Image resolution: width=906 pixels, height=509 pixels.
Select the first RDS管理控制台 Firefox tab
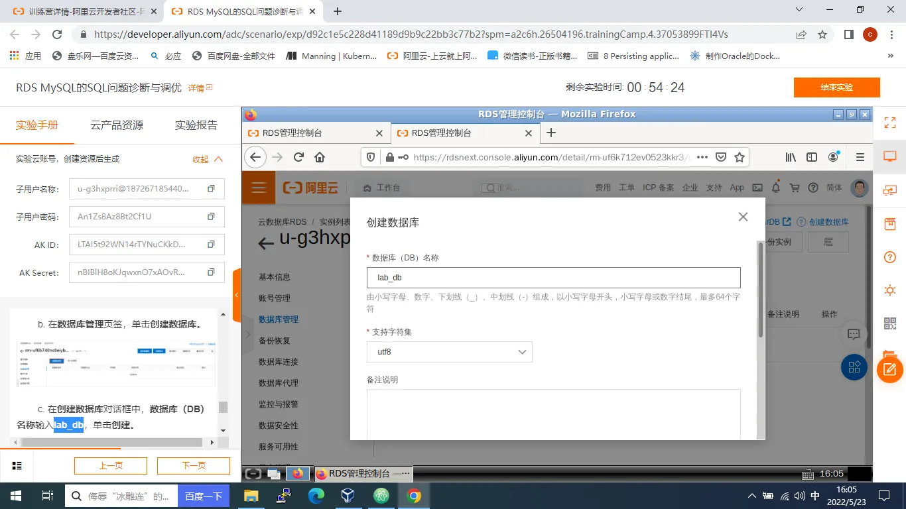(315, 133)
